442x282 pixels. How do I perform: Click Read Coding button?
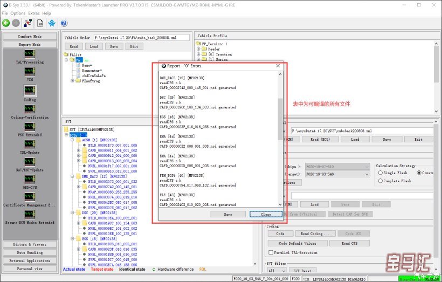[x=315, y=233]
